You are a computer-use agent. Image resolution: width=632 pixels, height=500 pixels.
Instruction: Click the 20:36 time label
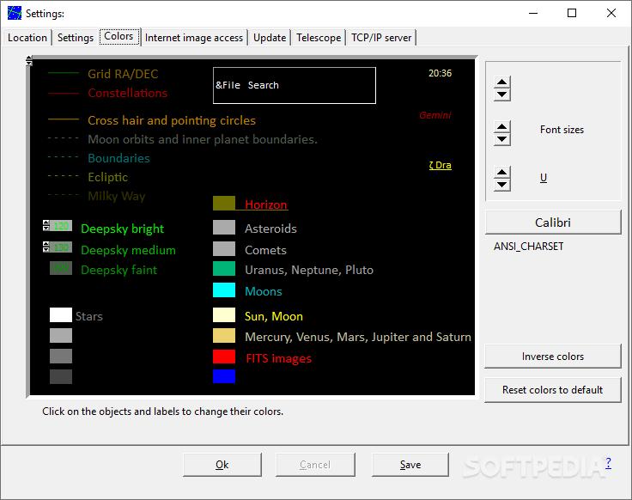tap(441, 73)
